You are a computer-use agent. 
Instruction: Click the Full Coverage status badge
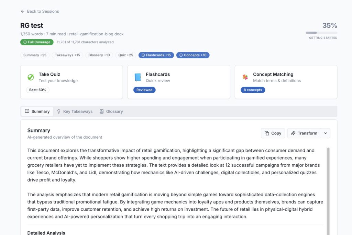[x=37, y=42]
